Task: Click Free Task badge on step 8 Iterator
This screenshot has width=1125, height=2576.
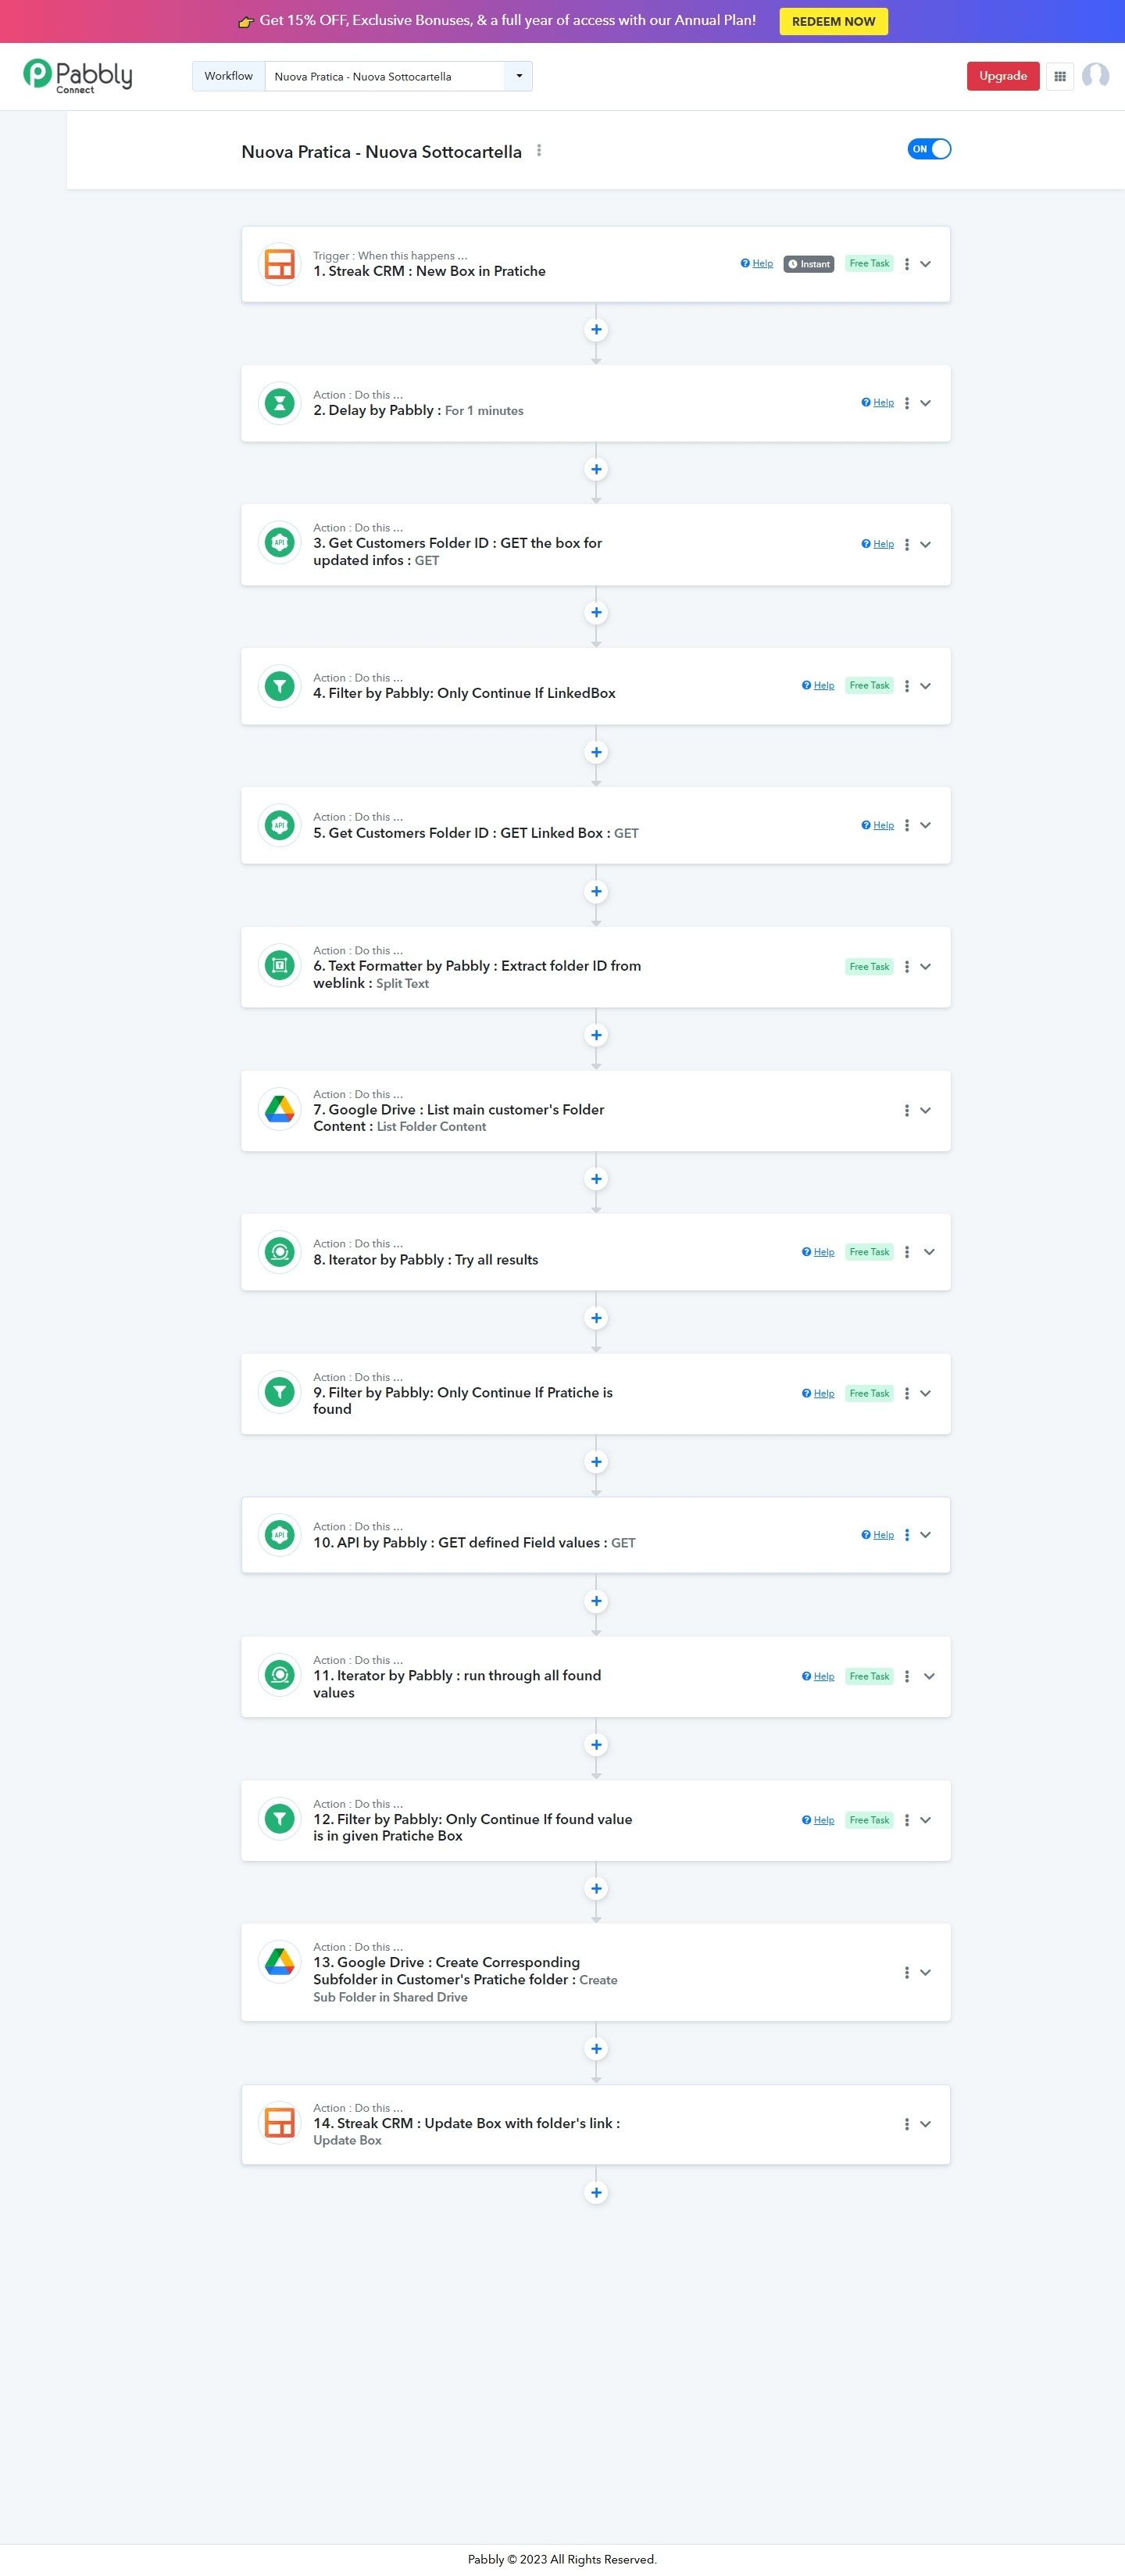Action: [x=869, y=1252]
